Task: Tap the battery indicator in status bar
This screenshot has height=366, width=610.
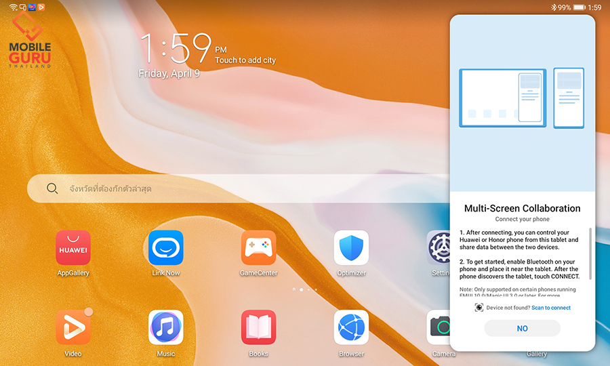Action: click(x=579, y=7)
